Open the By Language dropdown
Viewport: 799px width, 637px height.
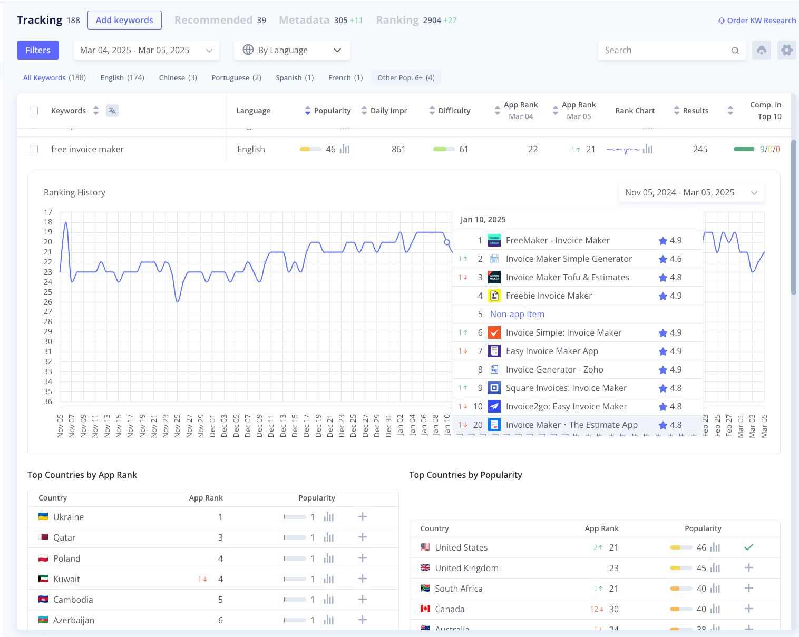292,50
